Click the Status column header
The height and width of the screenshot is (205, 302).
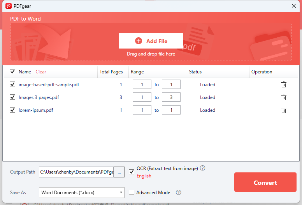point(195,72)
